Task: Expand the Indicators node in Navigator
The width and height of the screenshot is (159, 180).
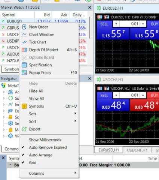Action: point(4,105)
